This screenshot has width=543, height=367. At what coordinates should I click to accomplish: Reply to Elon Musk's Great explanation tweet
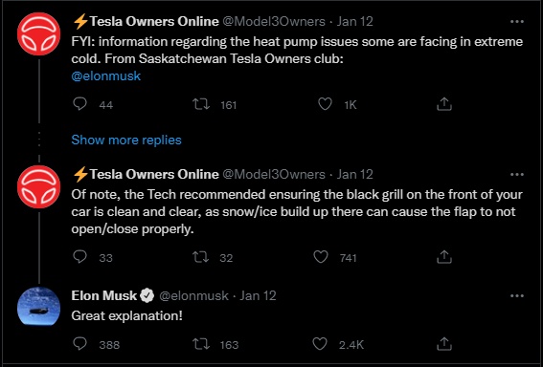coord(80,344)
